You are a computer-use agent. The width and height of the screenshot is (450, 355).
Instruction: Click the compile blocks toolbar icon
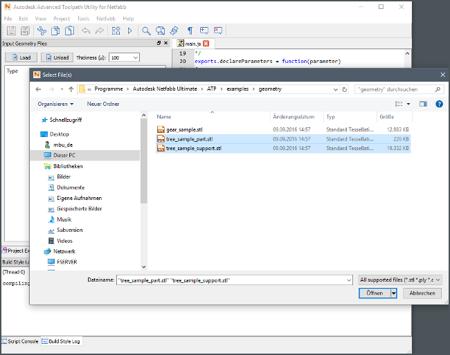[x=116, y=30]
